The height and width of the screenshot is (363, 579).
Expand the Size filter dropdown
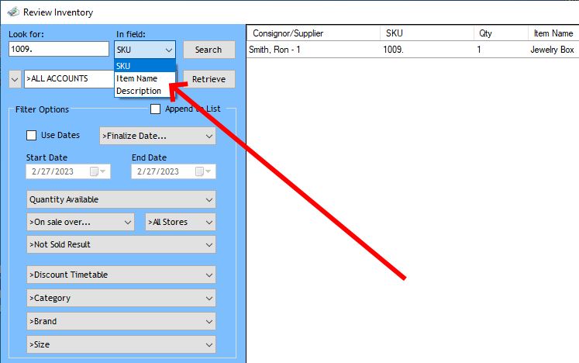[121, 344]
